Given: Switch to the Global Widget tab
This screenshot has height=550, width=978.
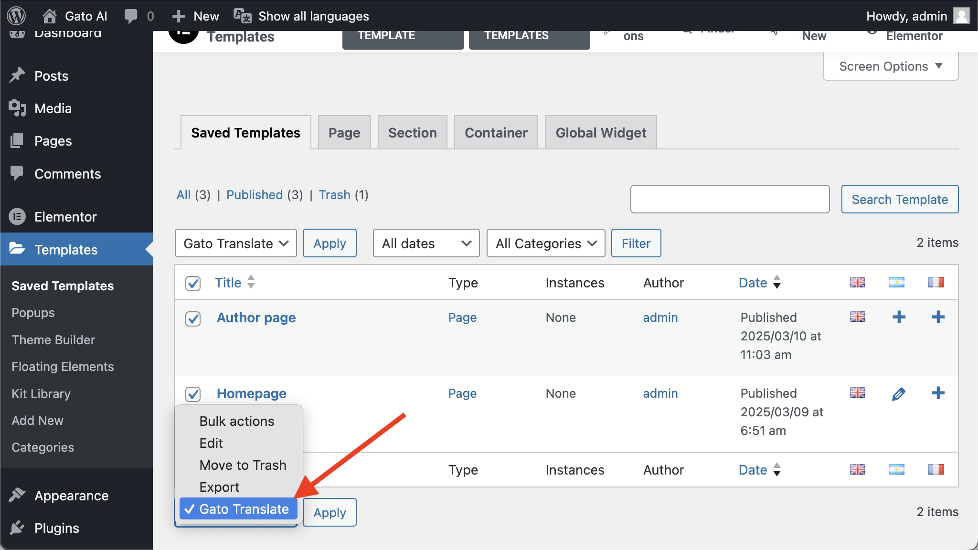Looking at the screenshot, I should click(x=600, y=133).
